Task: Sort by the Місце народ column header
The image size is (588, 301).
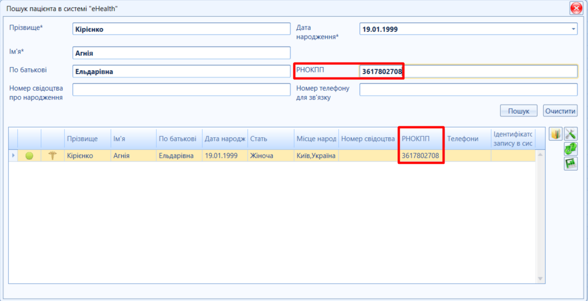Action: tap(316, 139)
